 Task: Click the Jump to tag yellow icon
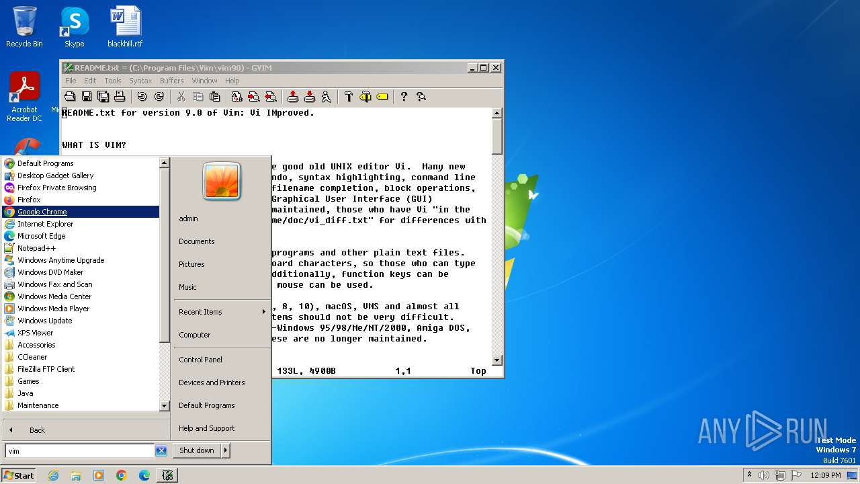pos(382,97)
